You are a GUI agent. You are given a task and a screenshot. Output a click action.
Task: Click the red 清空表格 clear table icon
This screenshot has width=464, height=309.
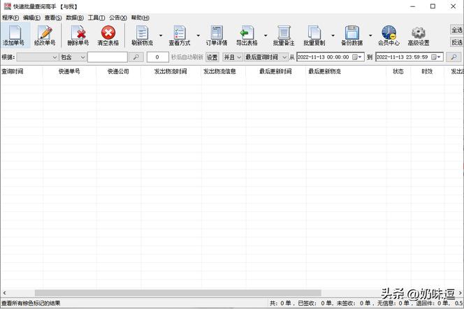pos(108,35)
